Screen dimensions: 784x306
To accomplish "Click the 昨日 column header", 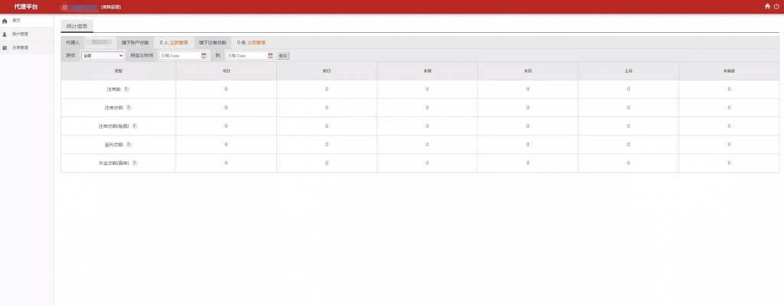I will click(326, 71).
